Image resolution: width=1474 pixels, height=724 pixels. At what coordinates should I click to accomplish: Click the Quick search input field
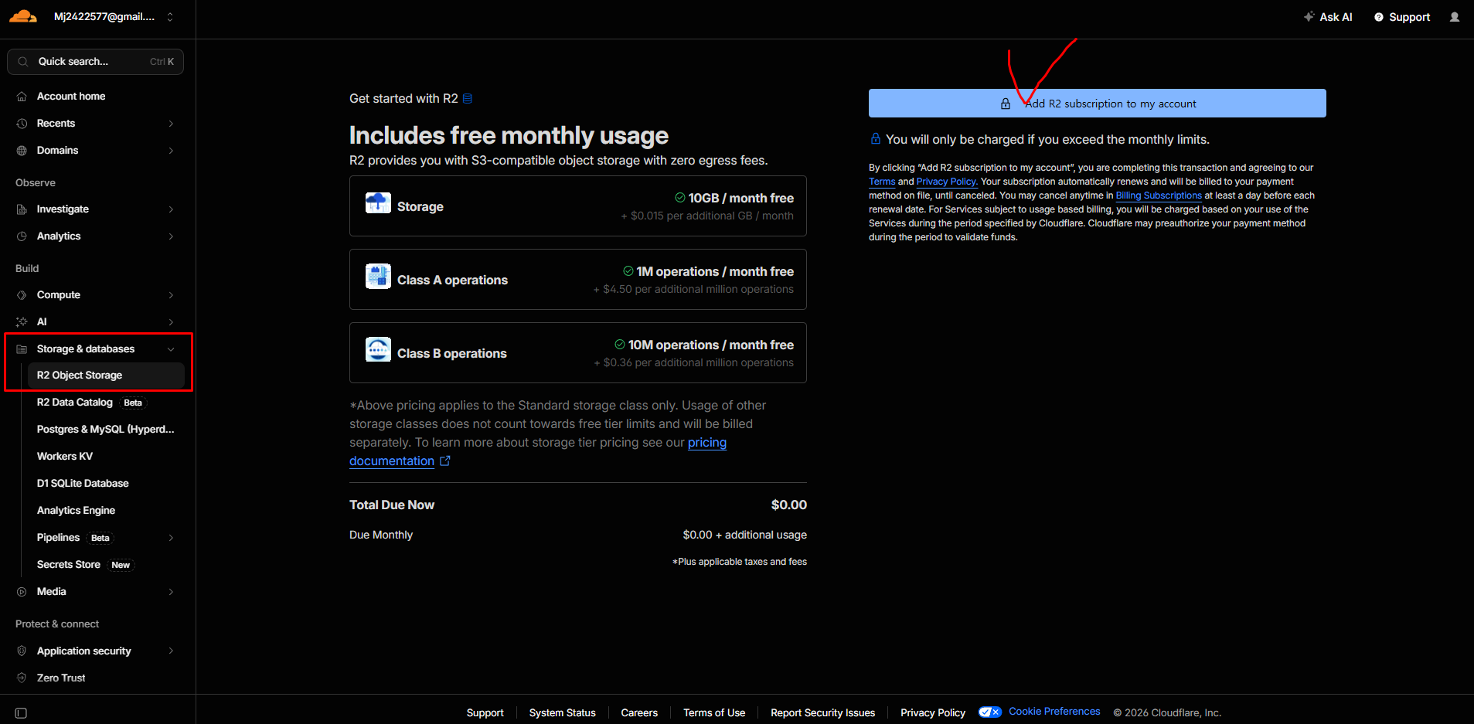coord(95,62)
